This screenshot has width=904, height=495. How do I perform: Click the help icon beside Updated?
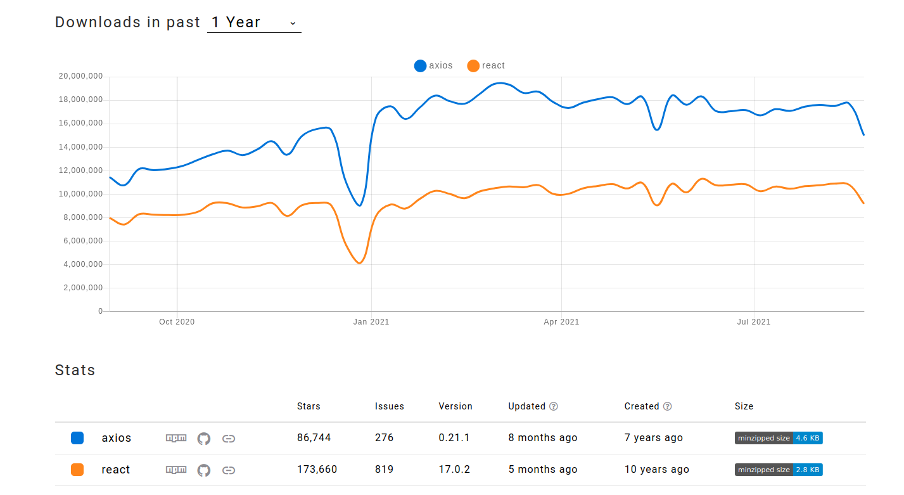(x=554, y=406)
